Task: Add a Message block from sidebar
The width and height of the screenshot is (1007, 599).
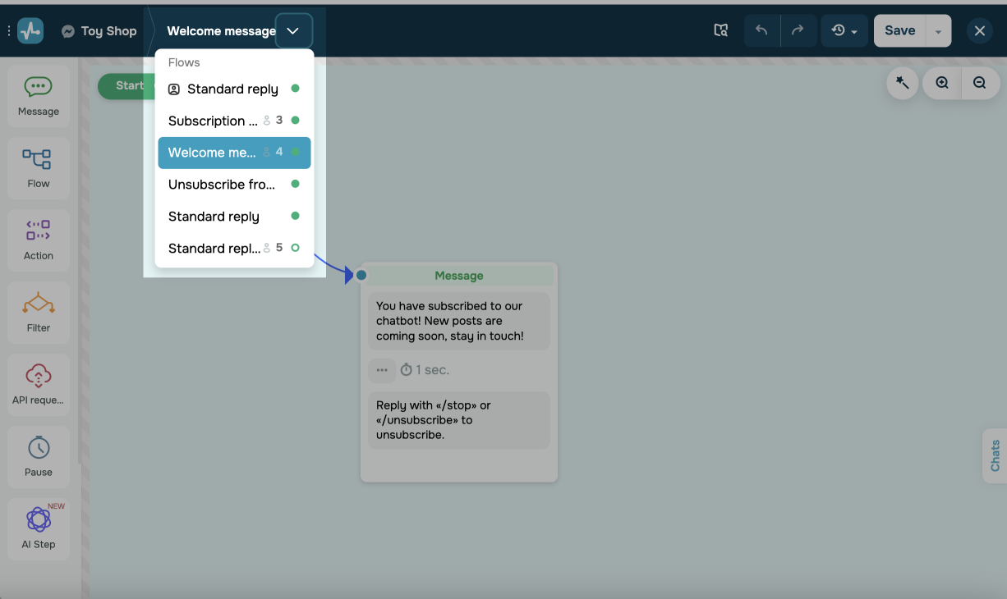Action: tap(39, 97)
